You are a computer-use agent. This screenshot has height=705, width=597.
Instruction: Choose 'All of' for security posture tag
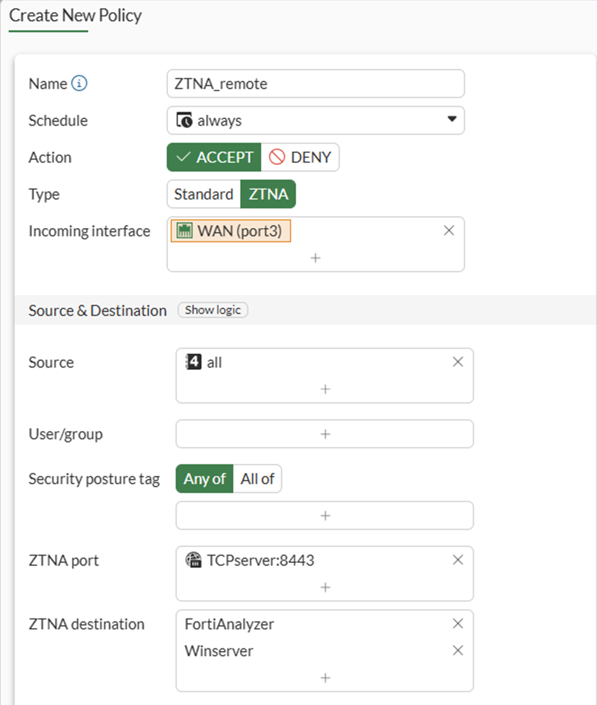click(257, 479)
